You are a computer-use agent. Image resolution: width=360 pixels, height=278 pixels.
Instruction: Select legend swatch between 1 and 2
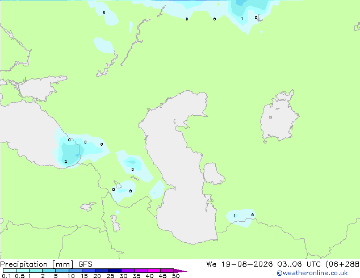pyautogui.click(x=36, y=271)
